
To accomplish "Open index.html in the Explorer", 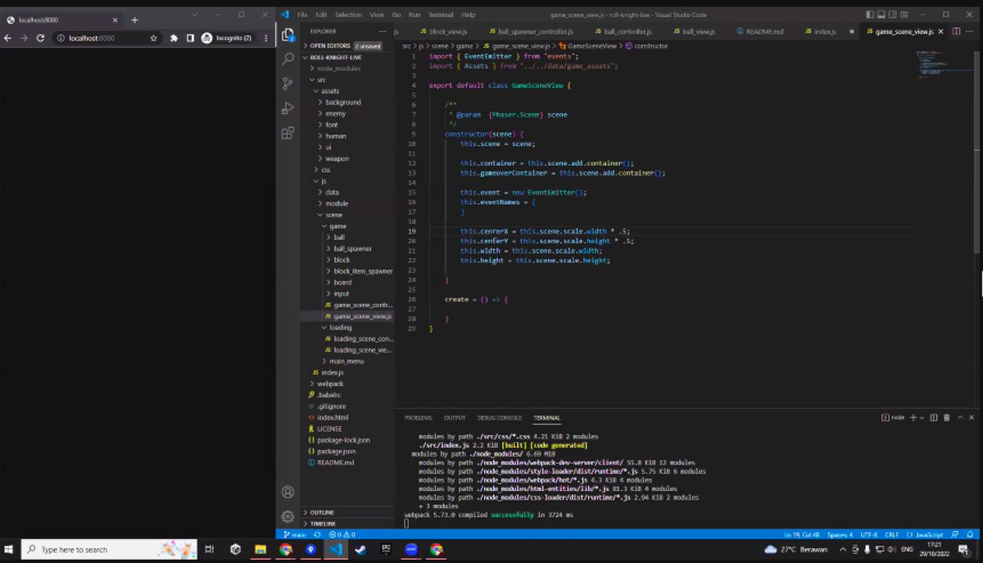I will [x=333, y=417].
